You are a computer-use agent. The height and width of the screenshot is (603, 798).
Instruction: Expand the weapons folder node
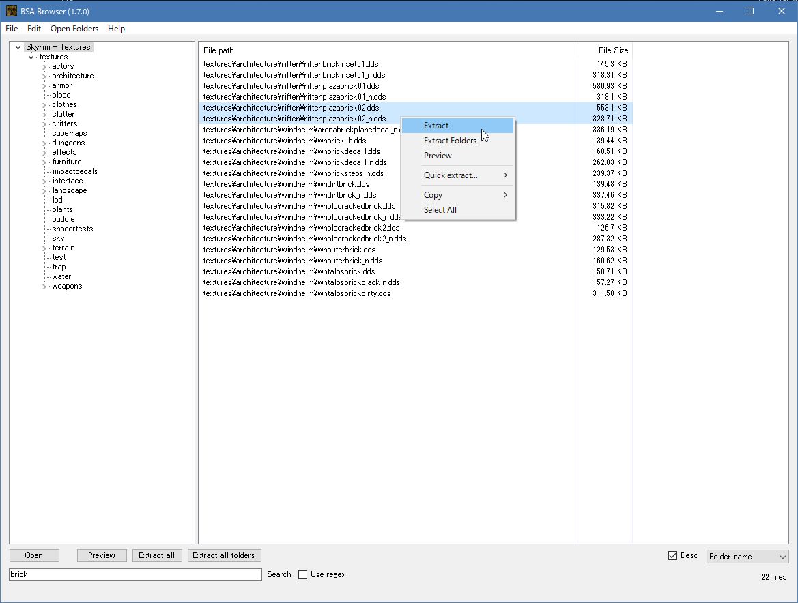pyautogui.click(x=44, y=286)
